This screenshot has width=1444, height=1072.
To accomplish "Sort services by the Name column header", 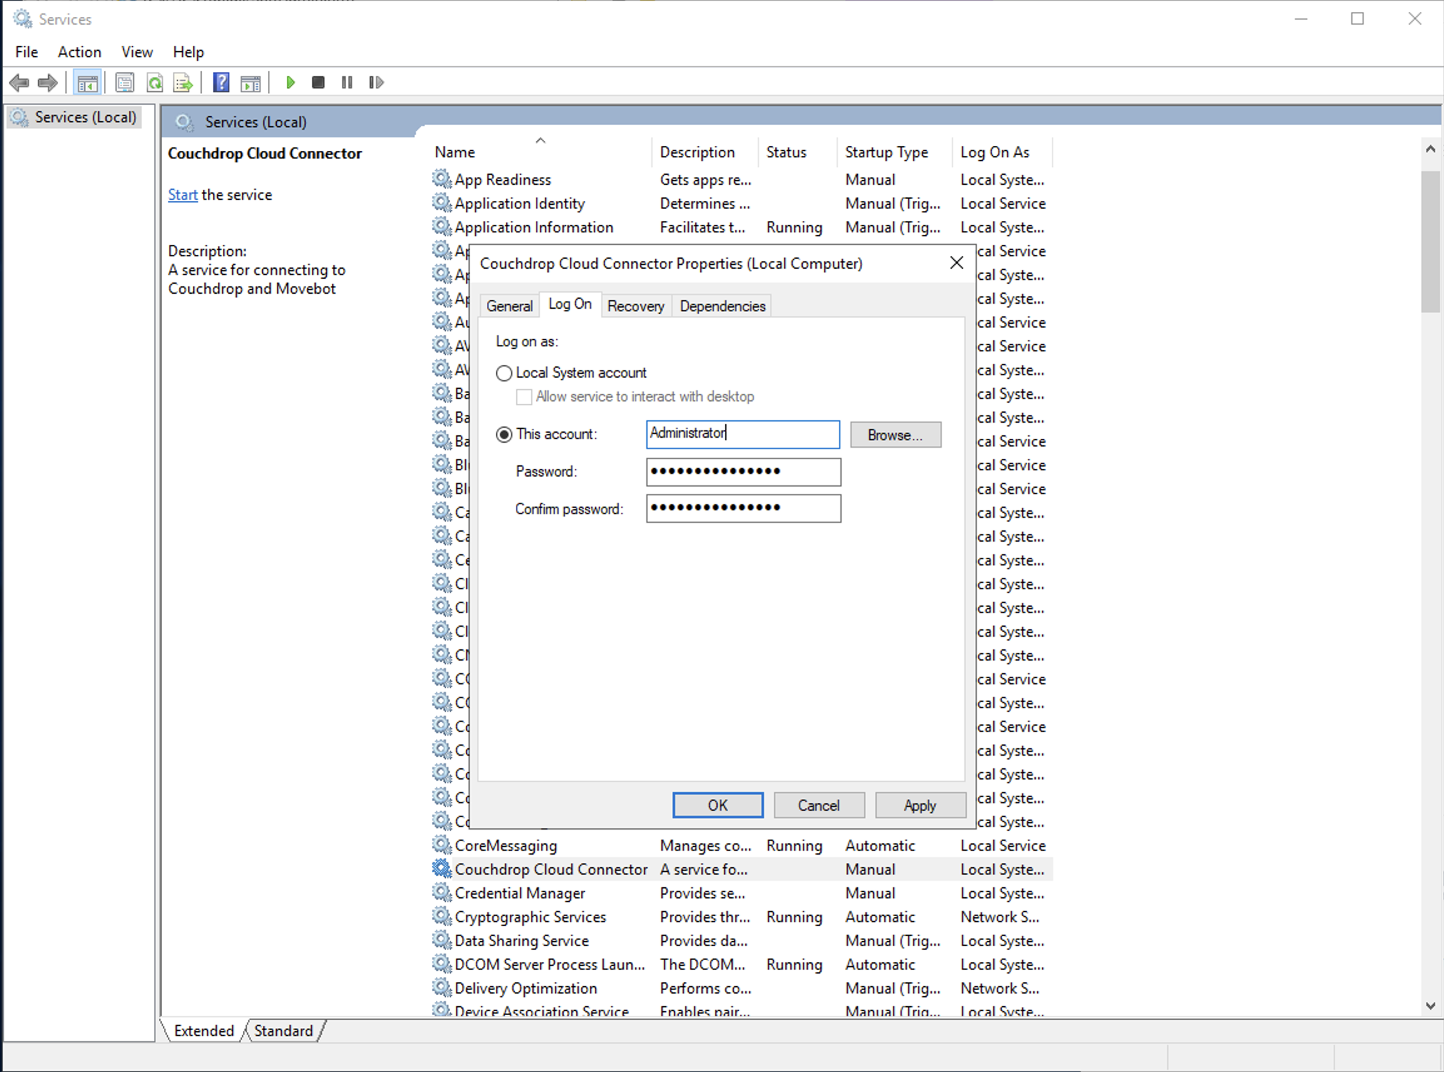I will (540, 152).
